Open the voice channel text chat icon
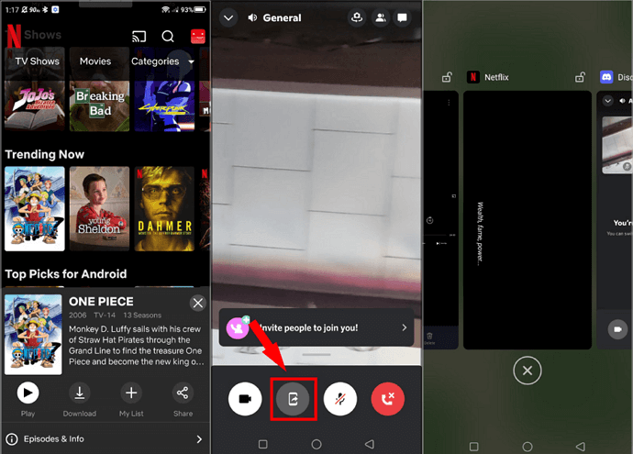This screenshot has width=633, height=454. point(402,17)
